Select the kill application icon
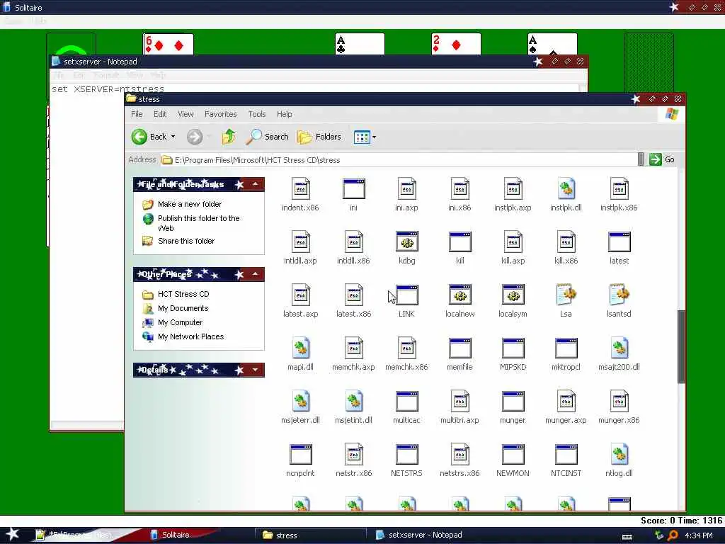 (460, 242)
